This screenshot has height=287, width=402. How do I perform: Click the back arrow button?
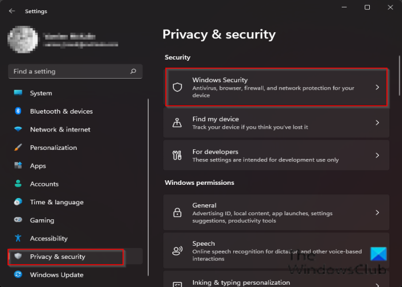[x=12, y=11]
